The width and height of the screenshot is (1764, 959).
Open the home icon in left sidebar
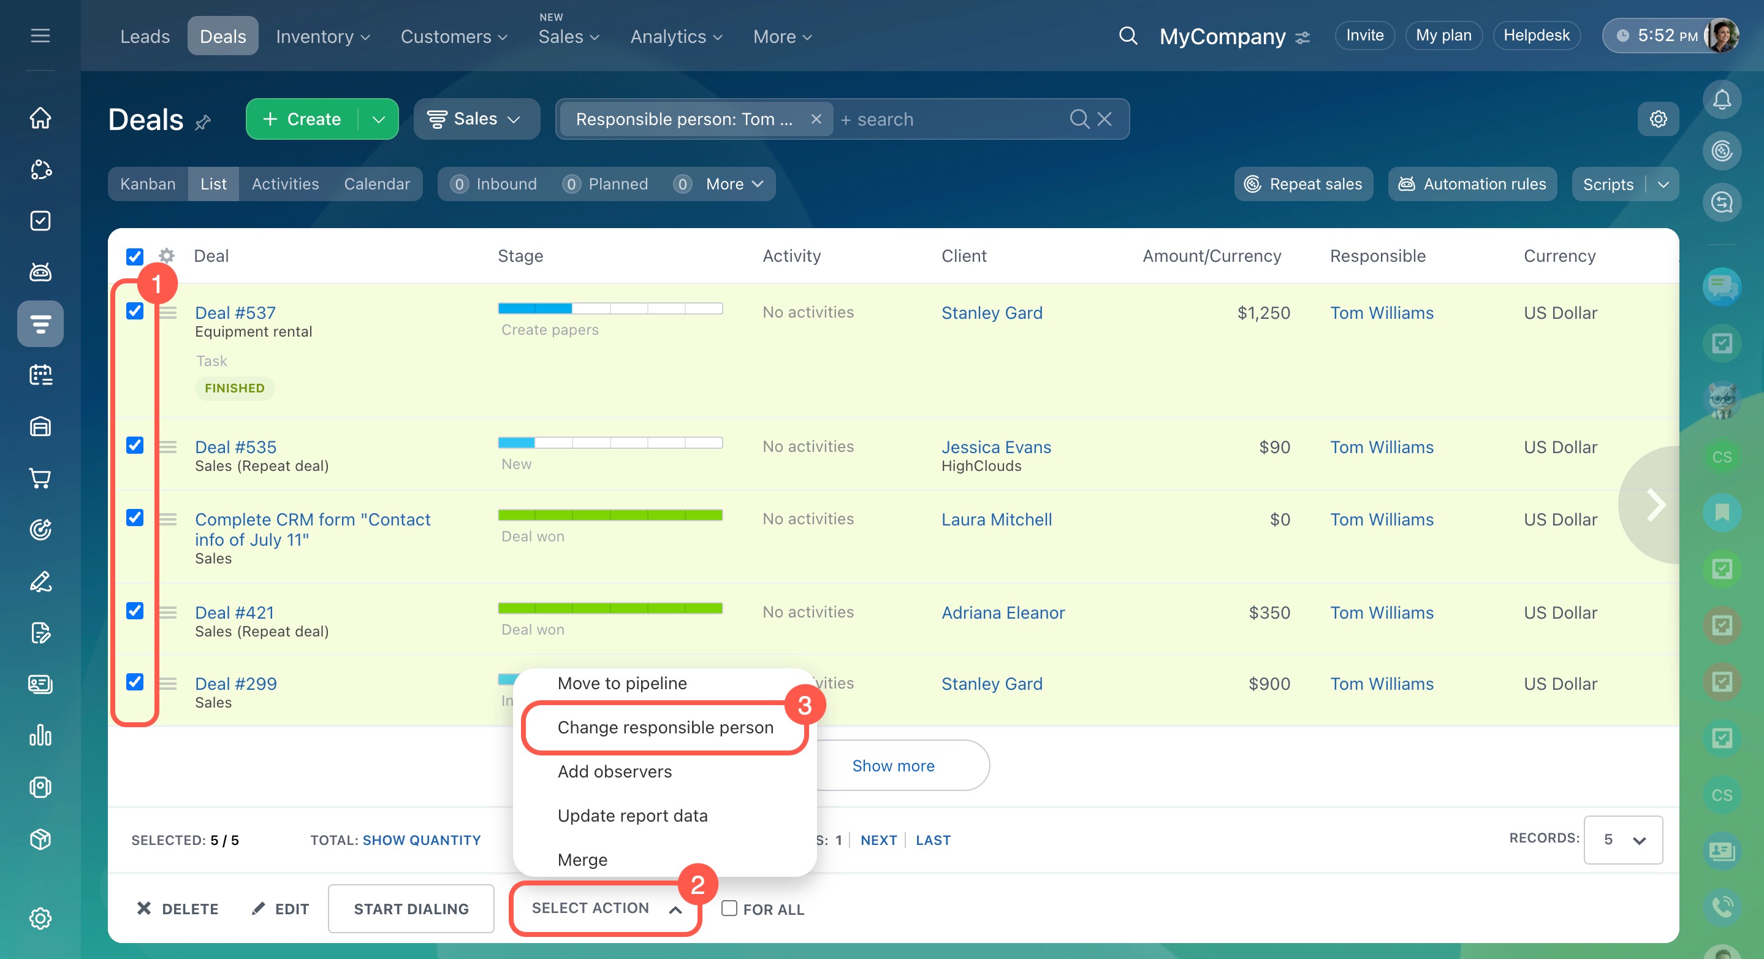[40, 118]
